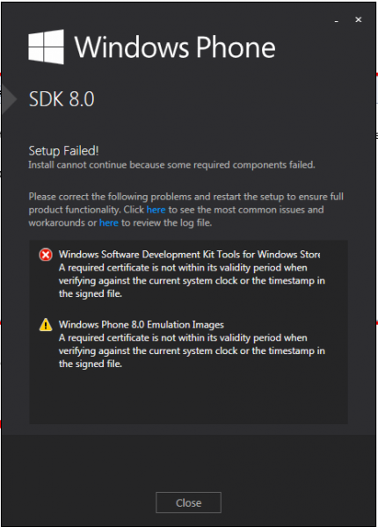Image resolution: width=378 pixels, height=527 pixels.
Task: Open the 'here' link to review log file
Action: (x=109, y=223)
